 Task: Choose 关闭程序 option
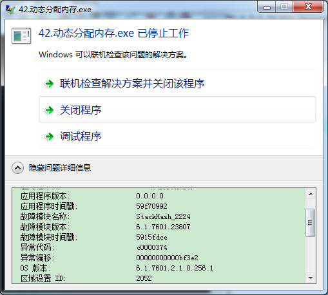pyautogui.click(x=177, y=109)
